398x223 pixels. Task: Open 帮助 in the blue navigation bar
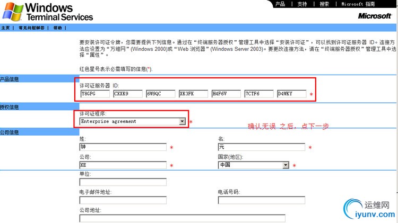click(x=58, y=28)
